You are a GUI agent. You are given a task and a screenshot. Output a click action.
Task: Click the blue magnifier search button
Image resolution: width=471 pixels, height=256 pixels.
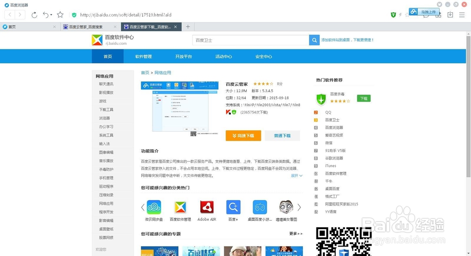point(314,40)
